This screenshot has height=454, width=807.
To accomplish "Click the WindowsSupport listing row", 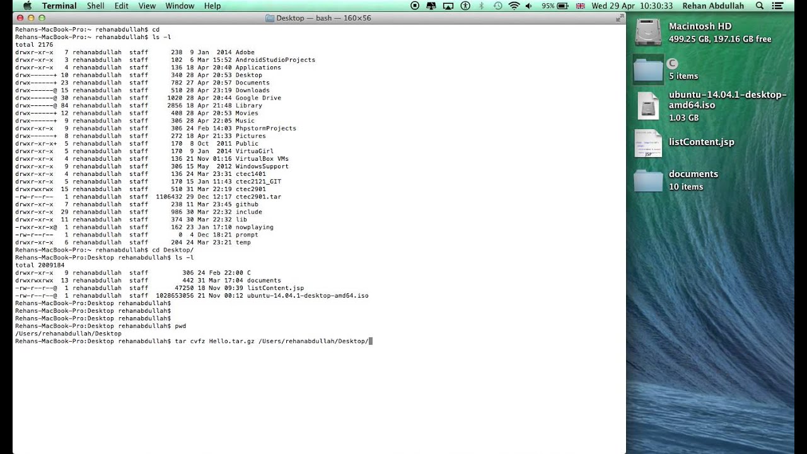I will (152, 166).
